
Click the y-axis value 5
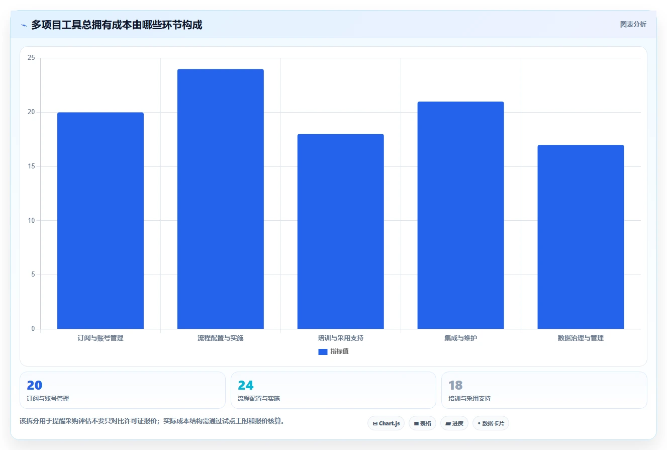tap(33, 275)
